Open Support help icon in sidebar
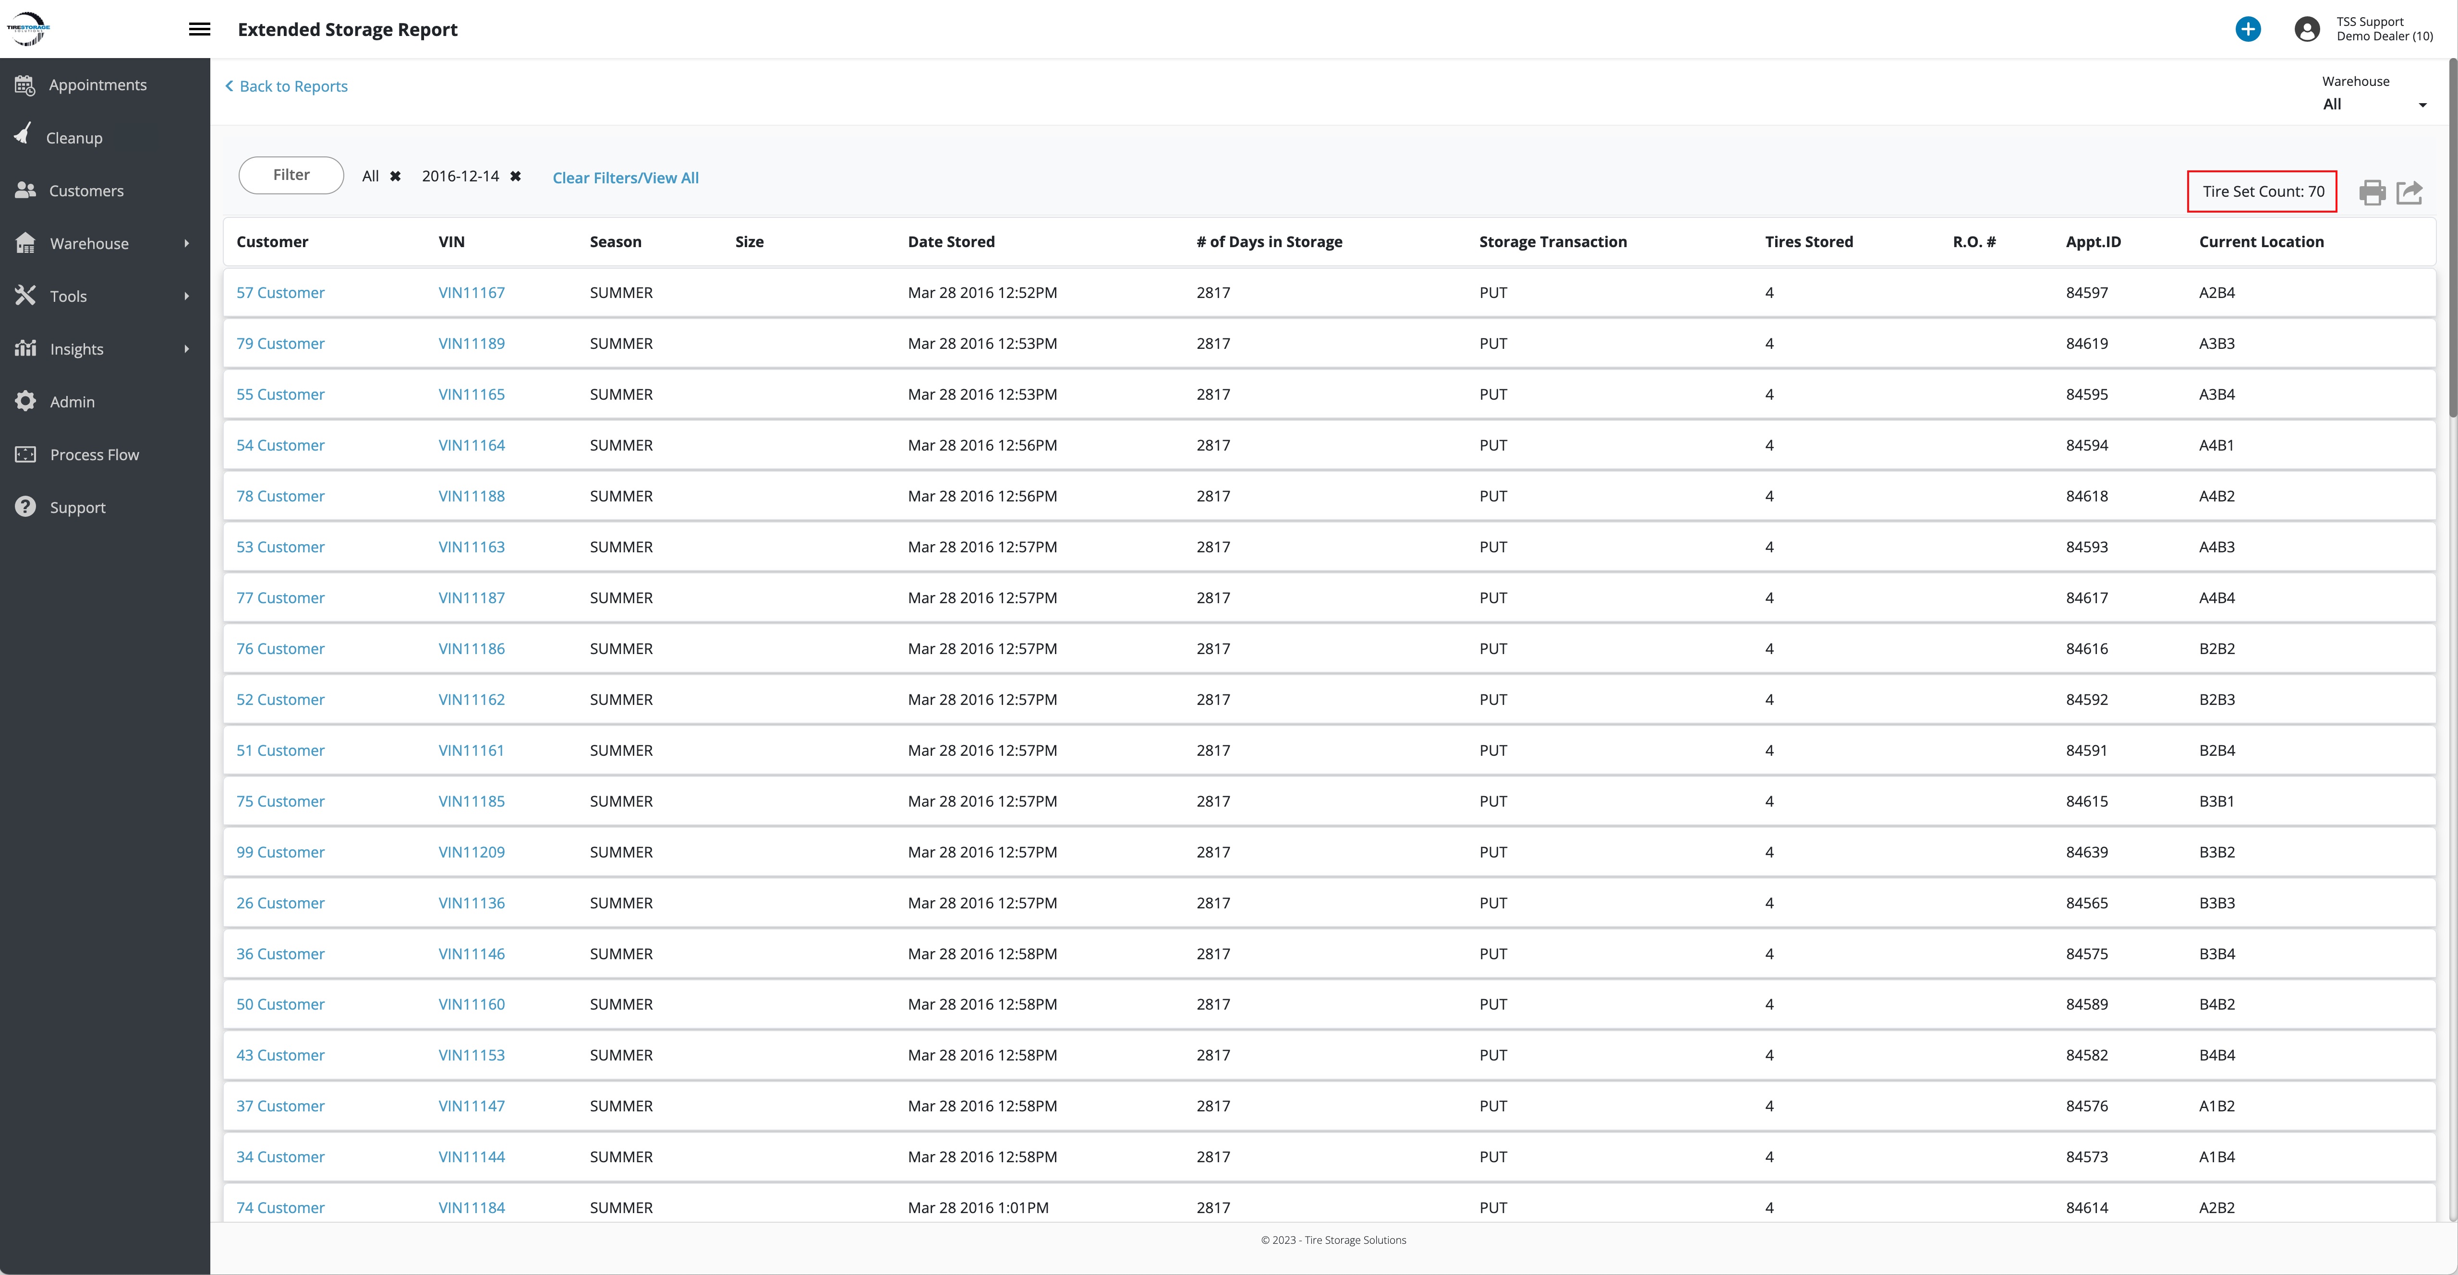Viewport: 2458px width, 1275px height. tap(26, 507)
